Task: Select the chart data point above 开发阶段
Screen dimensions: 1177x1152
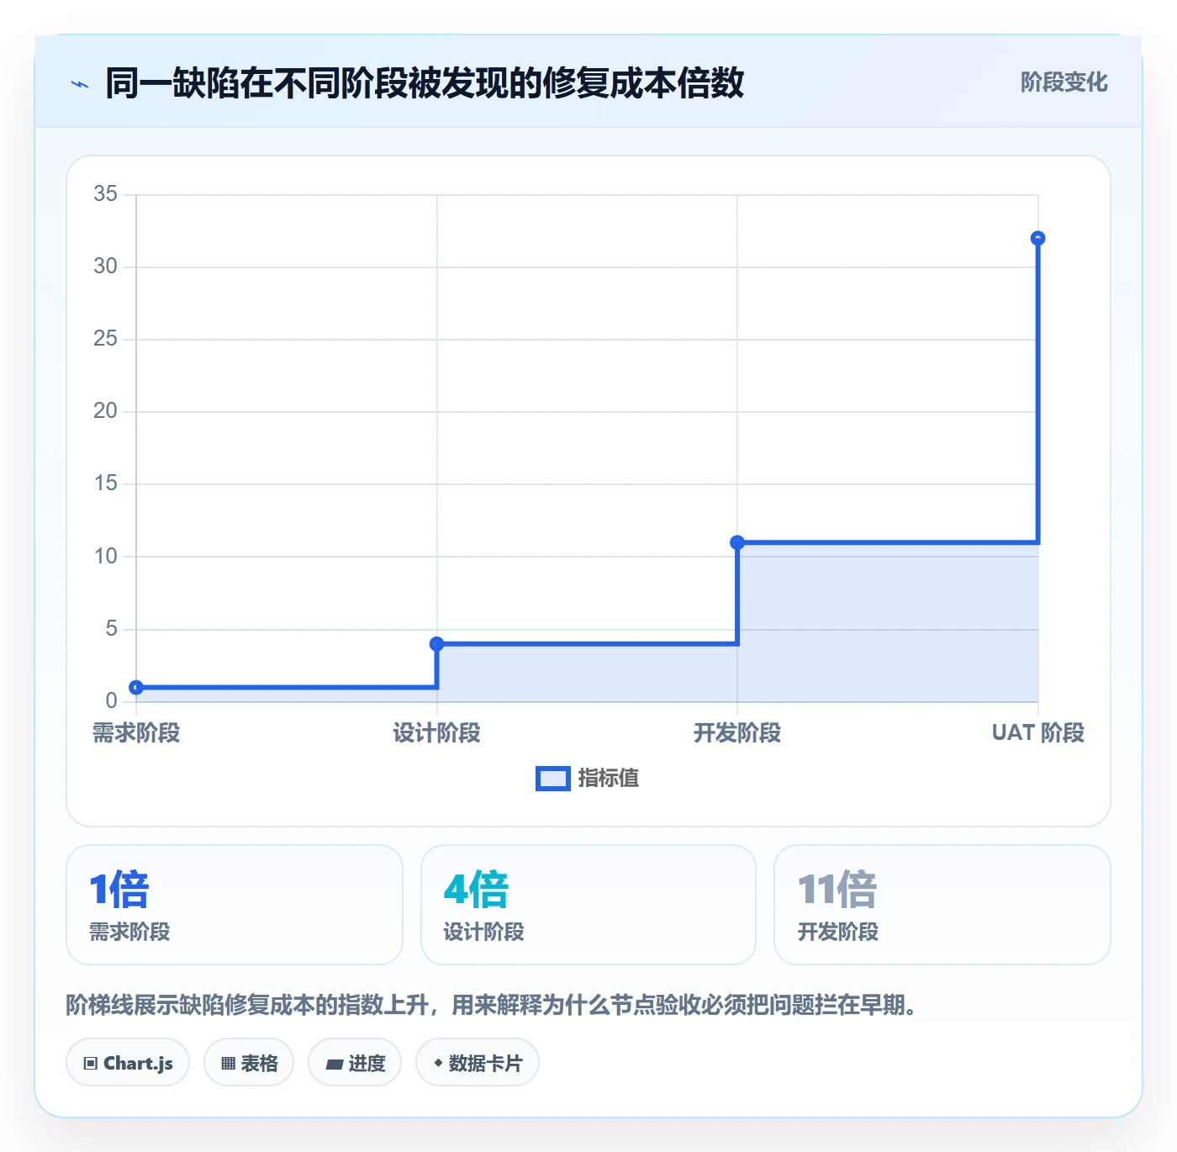Action: (x=737, y=542)
